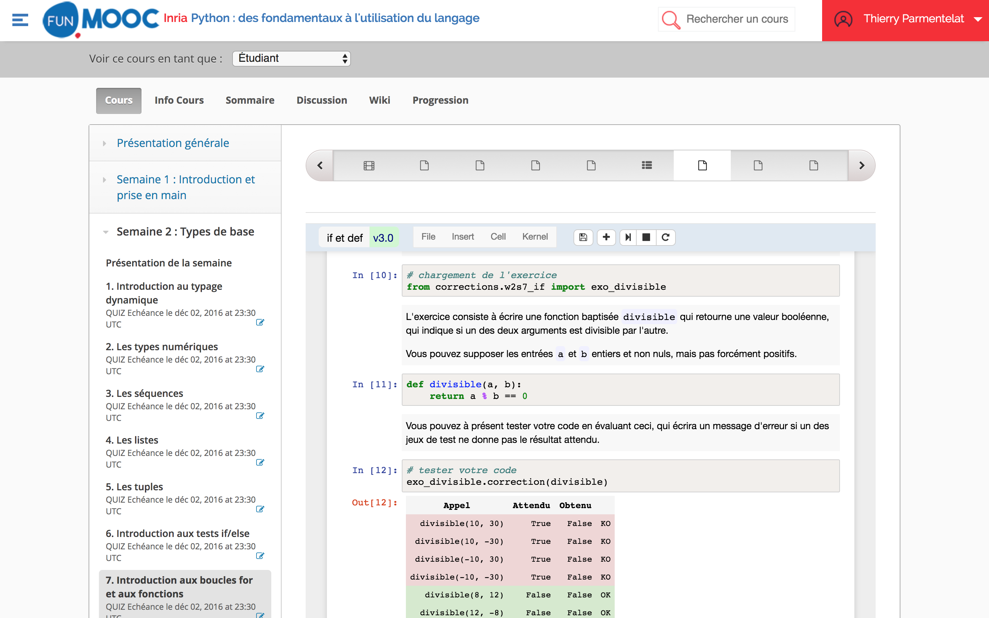
Task: Click the notebook save icon
Action: click(583, 237)
